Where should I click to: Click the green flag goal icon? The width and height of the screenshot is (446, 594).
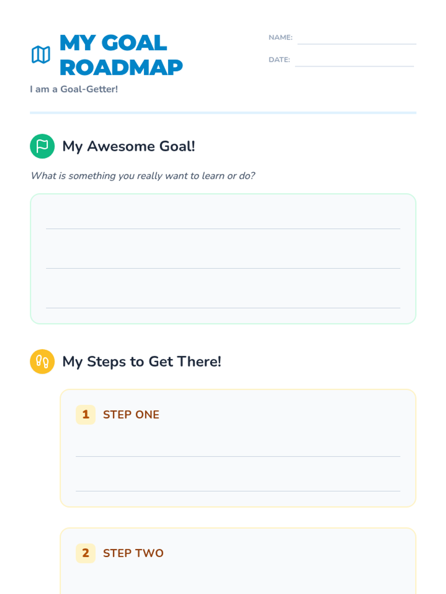(x=42, y=146)
